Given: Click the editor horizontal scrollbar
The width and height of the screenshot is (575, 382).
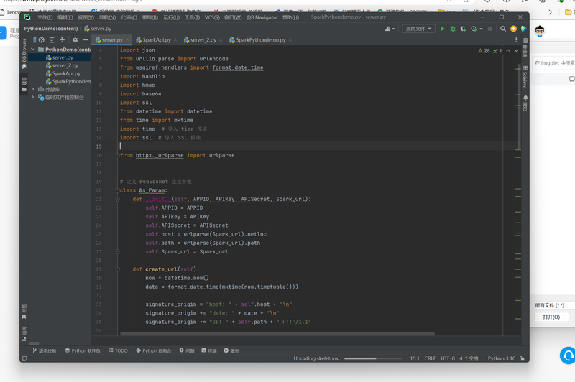Looking at the screenshot, I should click(277, 334).
